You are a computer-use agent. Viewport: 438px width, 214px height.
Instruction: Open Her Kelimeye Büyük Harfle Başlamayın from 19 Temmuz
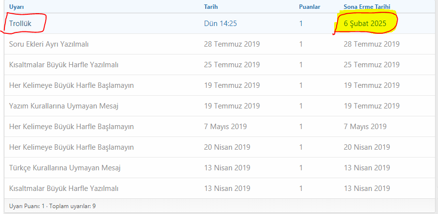click(x=71, y=85)
